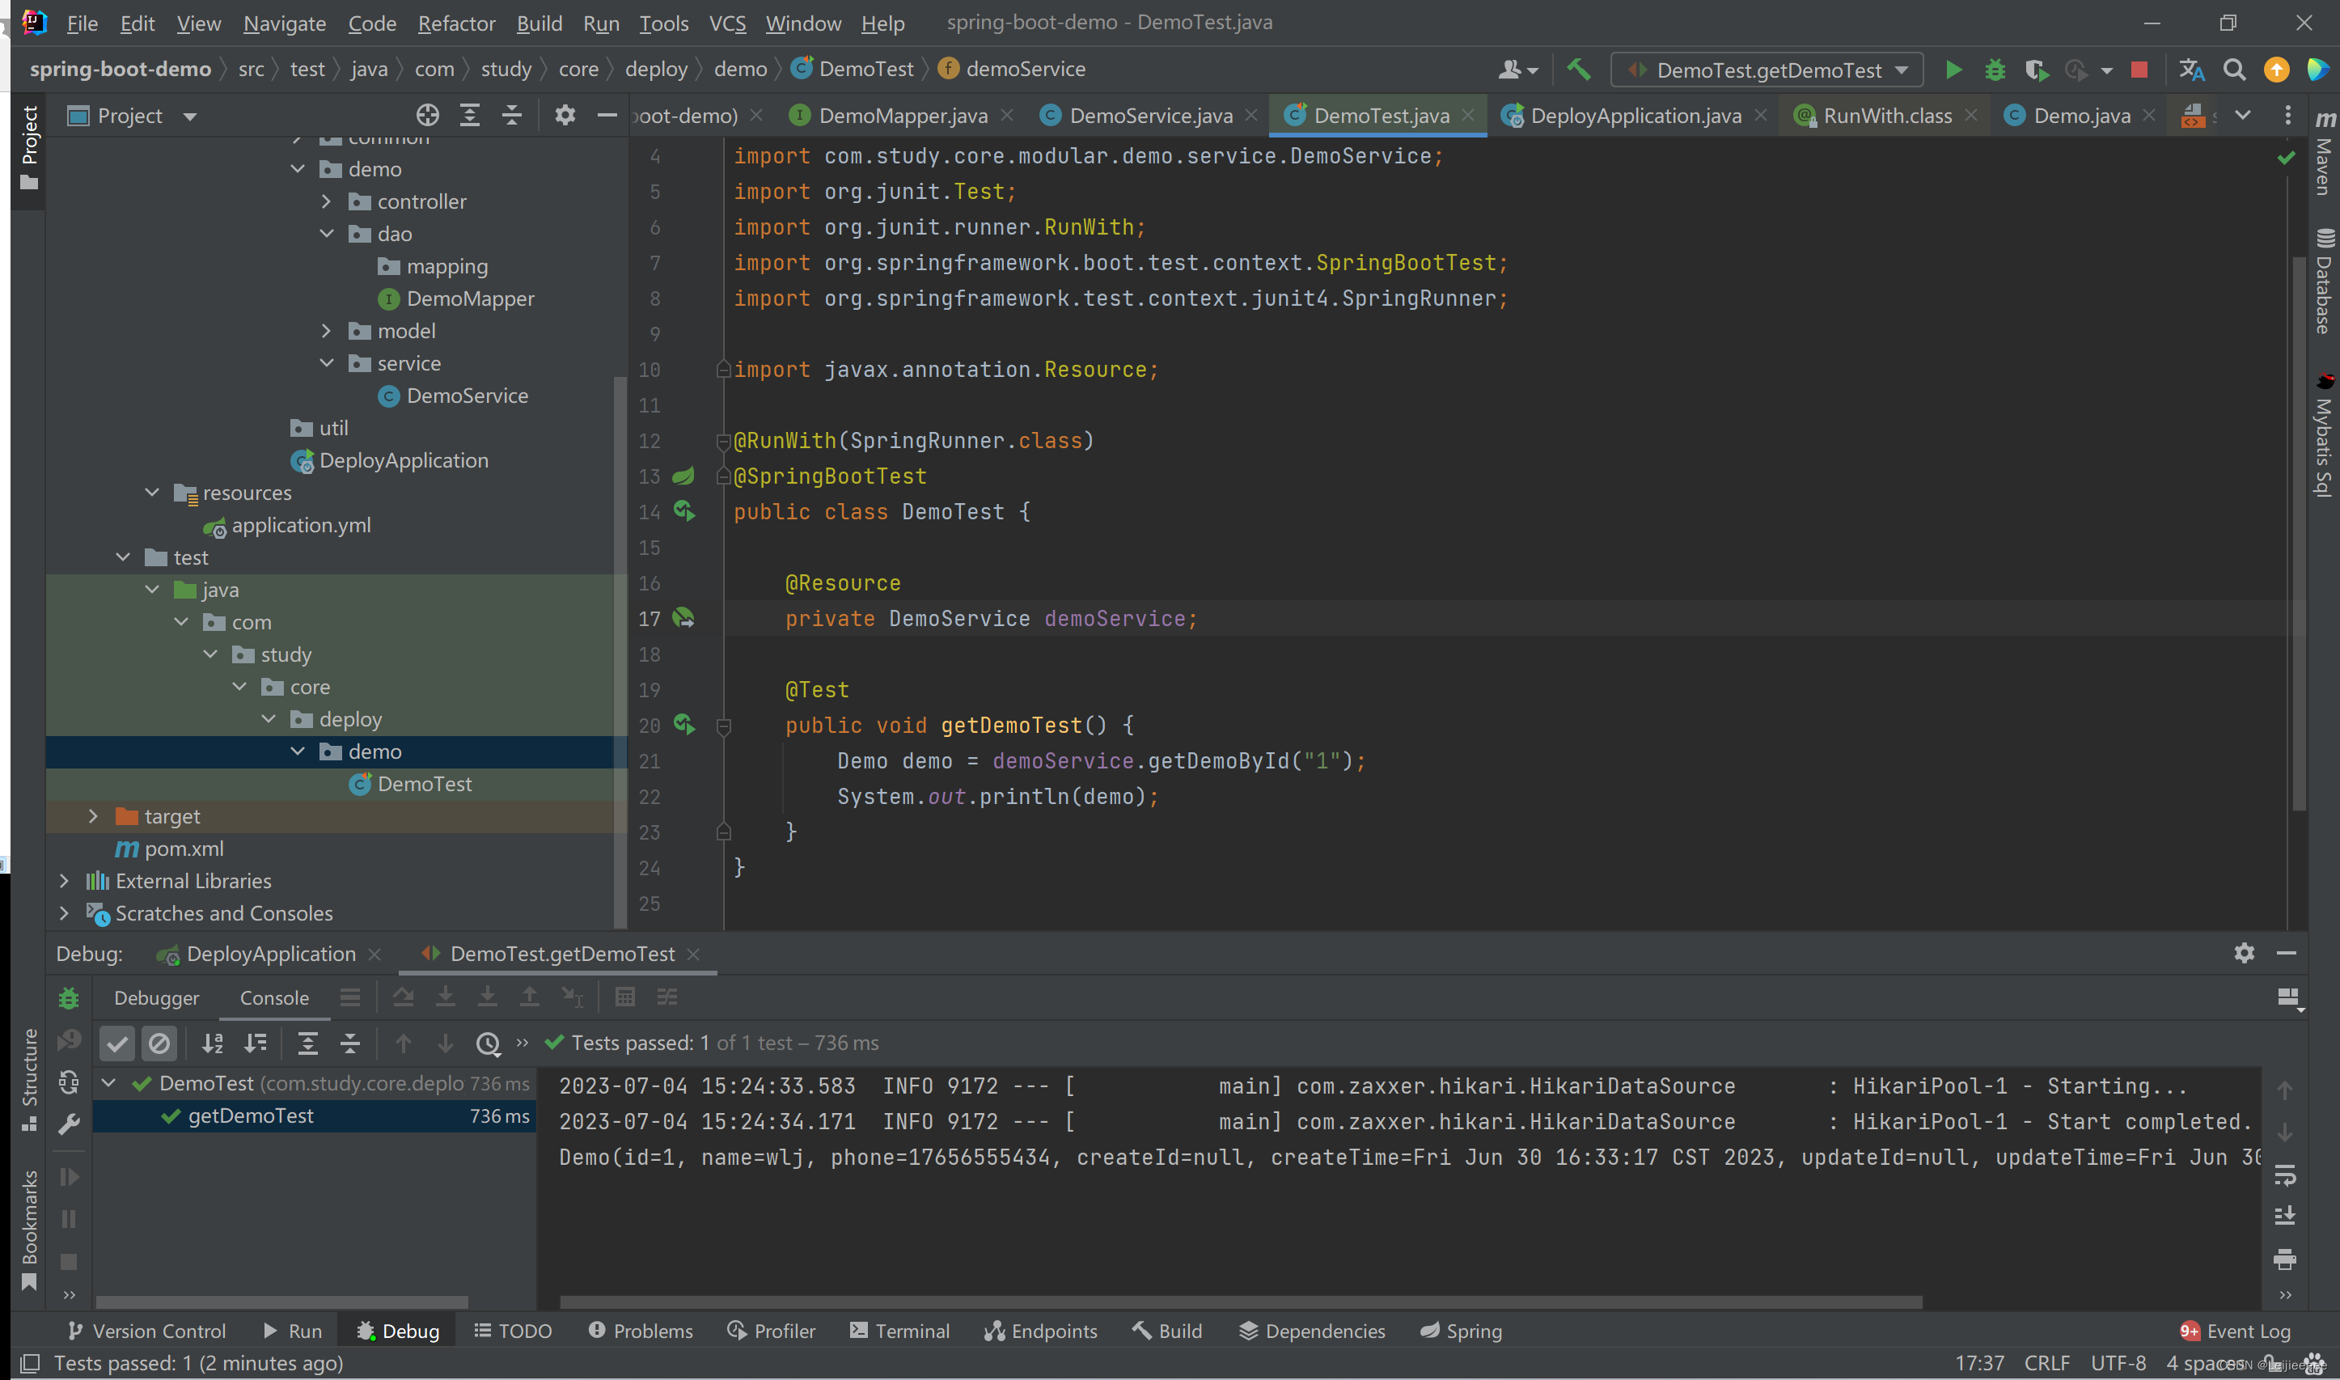Switch to the Debugger tab
This screenshot has width=2340, height=1380.
coord(156,998)
